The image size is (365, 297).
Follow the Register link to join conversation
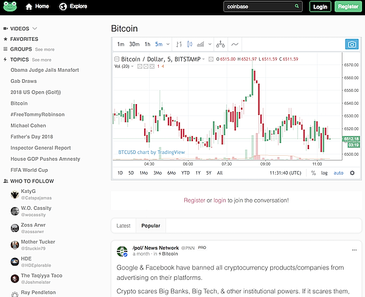pos(195,200)
